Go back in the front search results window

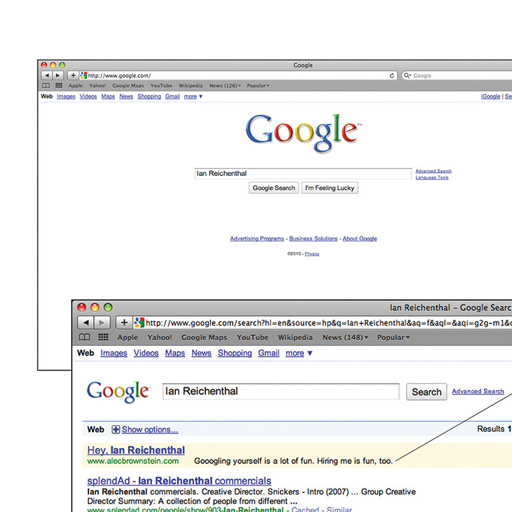coord(85,323)
